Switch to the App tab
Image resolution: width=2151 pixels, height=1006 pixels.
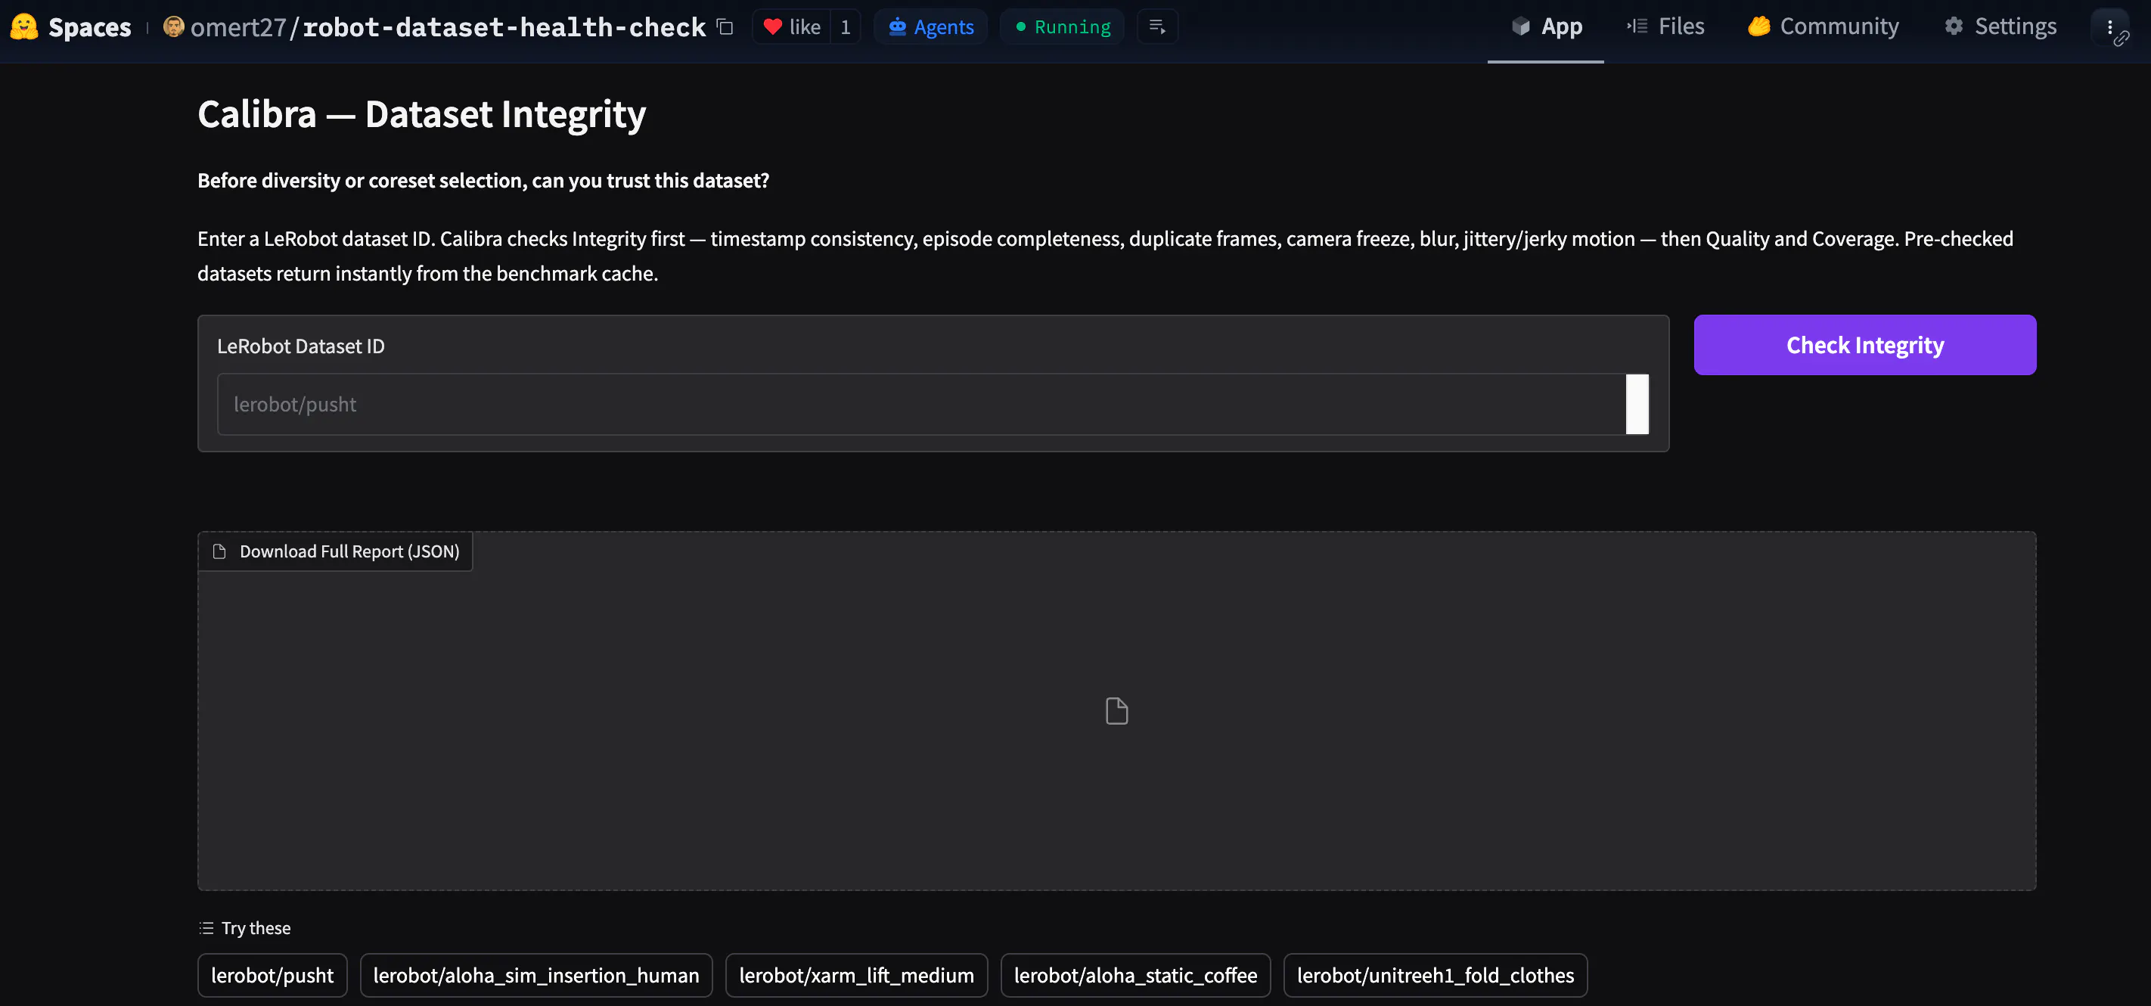point(1546,26)
